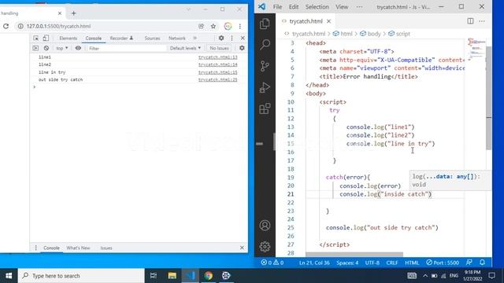
Task: Click the script breadcrumb in the editor
Action: 399,34
